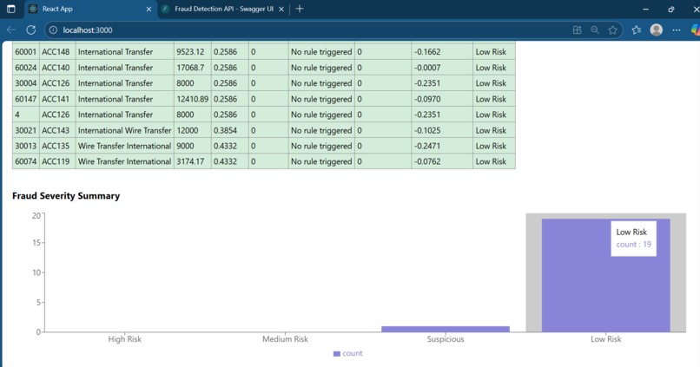Click the y-axis value 15
Viewport: 700px width, 367px height.
[36, 243]
